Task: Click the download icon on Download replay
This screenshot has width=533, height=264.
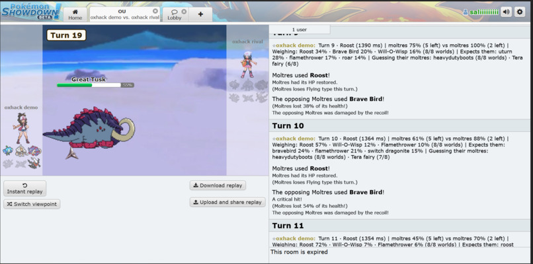Action: click(196, 185)
